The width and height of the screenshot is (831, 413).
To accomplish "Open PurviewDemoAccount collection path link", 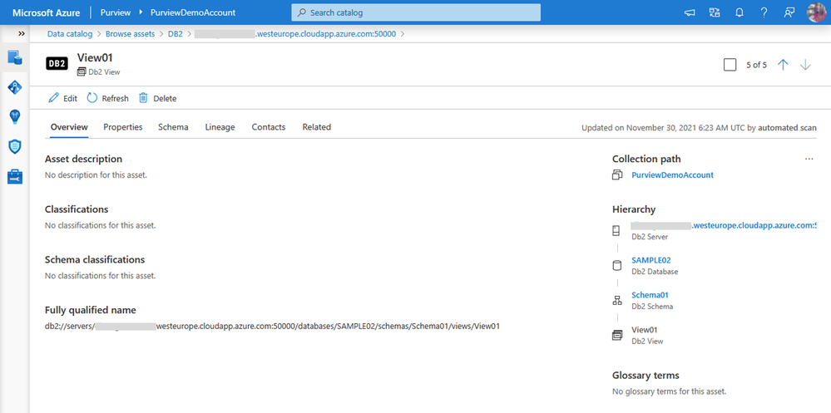I will (673, 175).
